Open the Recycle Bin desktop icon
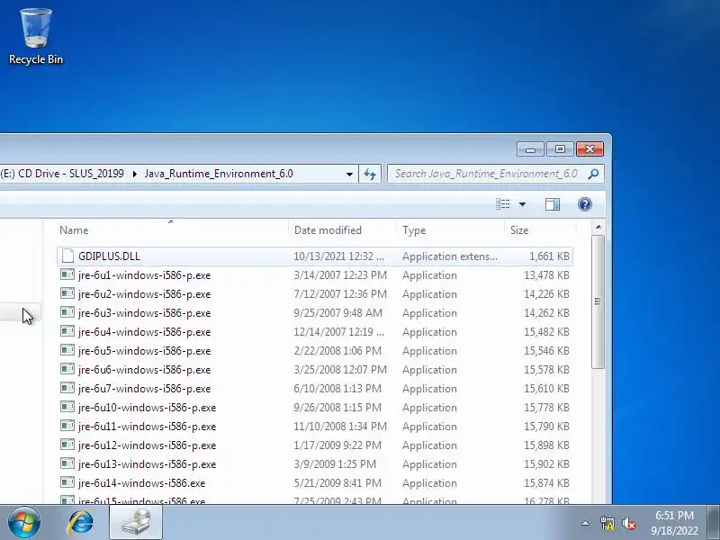Image resolution: width=720 pixels, height=540 pixels. [x=36, y=37]
